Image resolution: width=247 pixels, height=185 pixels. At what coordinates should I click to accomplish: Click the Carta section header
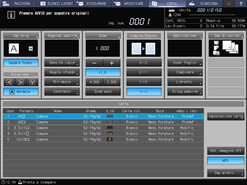(x=123, y=104)
